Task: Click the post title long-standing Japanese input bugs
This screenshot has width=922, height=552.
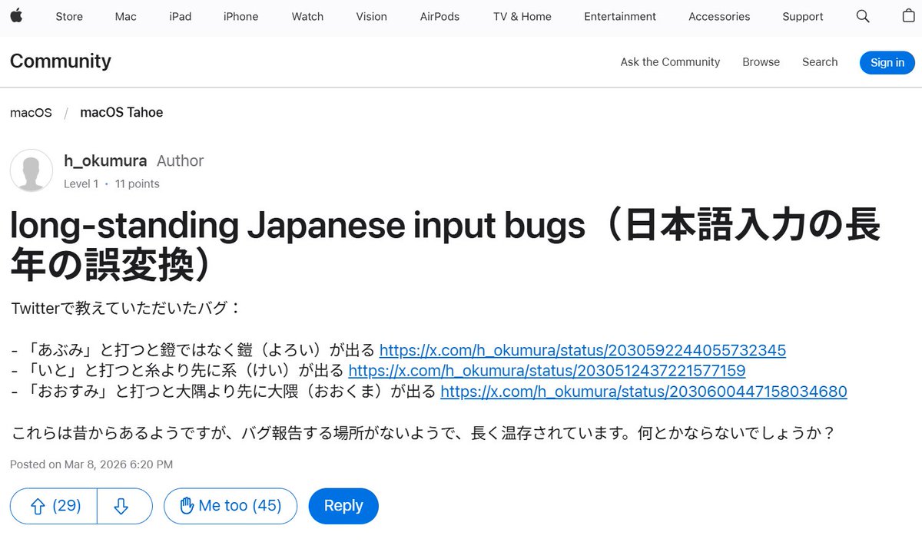Action: tap(445, 244)
